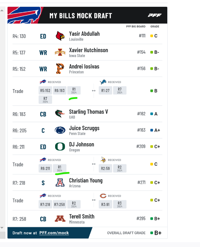Select the R1:27 pick chip
Screen dimensions: 200x247
105,90
